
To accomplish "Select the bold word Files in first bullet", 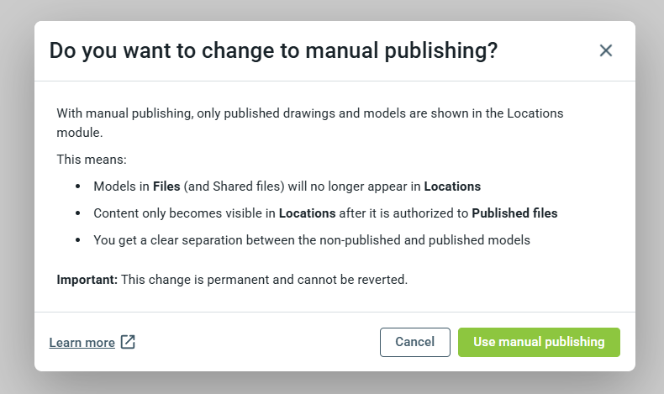I will 166,186.
